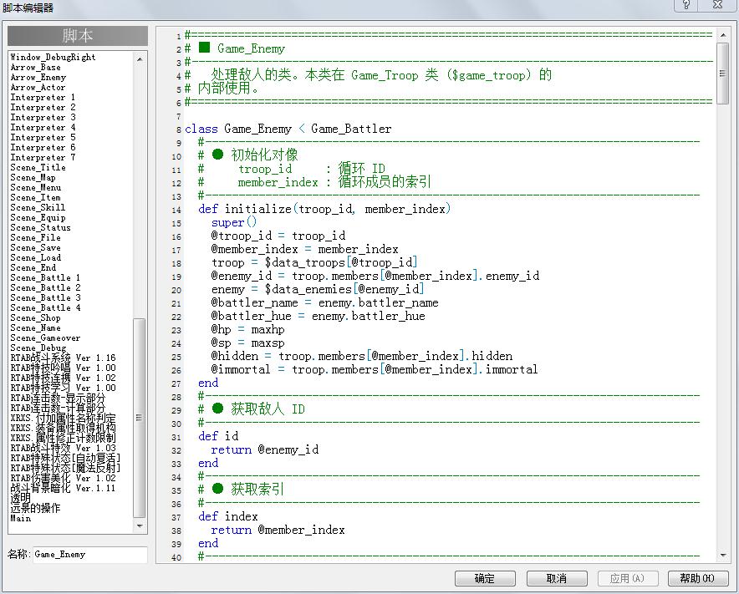Select RTAB连击数-显示部分 script
Screen dimensions: 739x594
58,398
